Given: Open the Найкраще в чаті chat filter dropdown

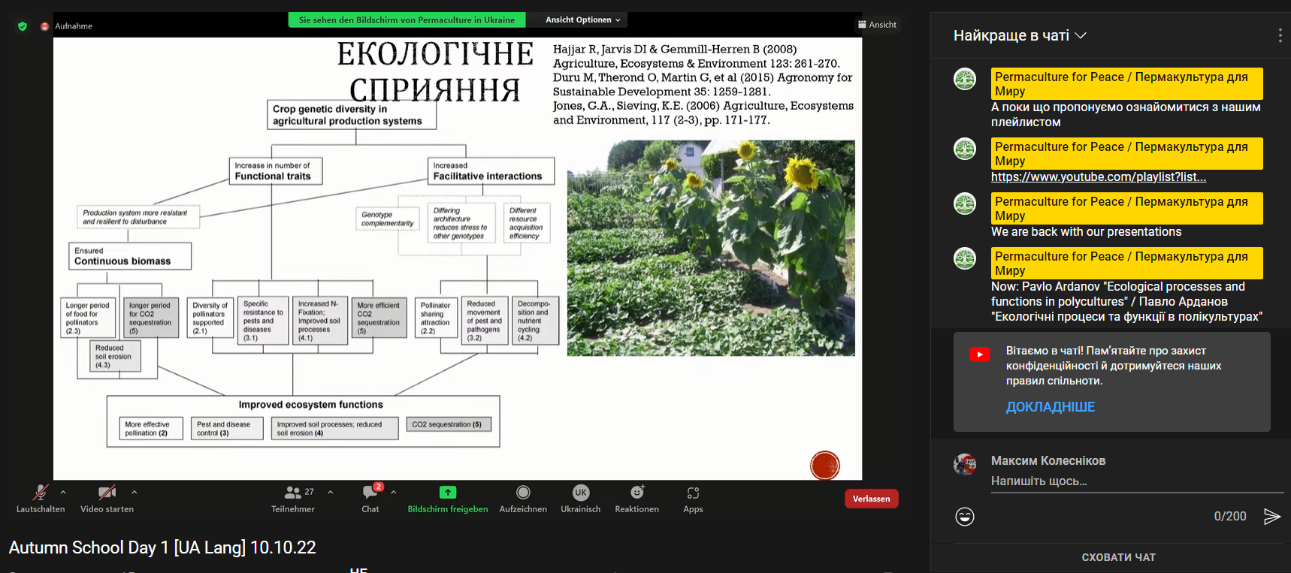Looking at the screenshot, I should [x=1020, y=35].
